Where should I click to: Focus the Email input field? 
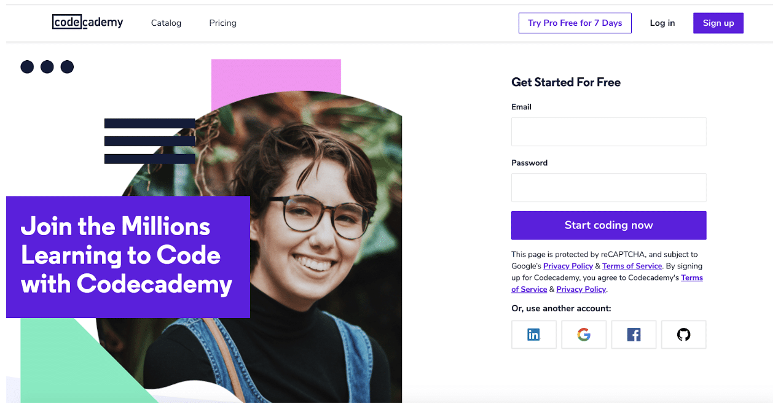(x=609, y=131)
